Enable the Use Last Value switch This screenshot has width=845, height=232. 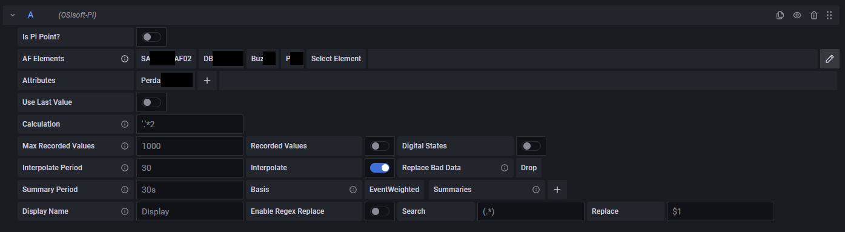[151, 102]
